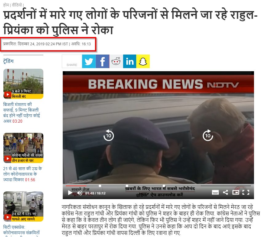
Task: Share video on Twitter
Action: point(89,61)
